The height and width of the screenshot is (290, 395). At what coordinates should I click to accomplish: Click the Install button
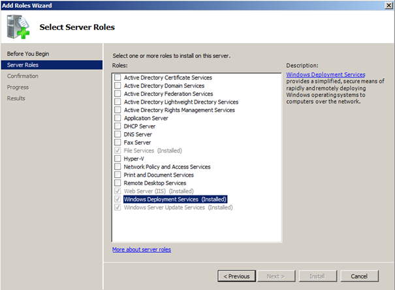pyautogui.click(x=317, y=276)
